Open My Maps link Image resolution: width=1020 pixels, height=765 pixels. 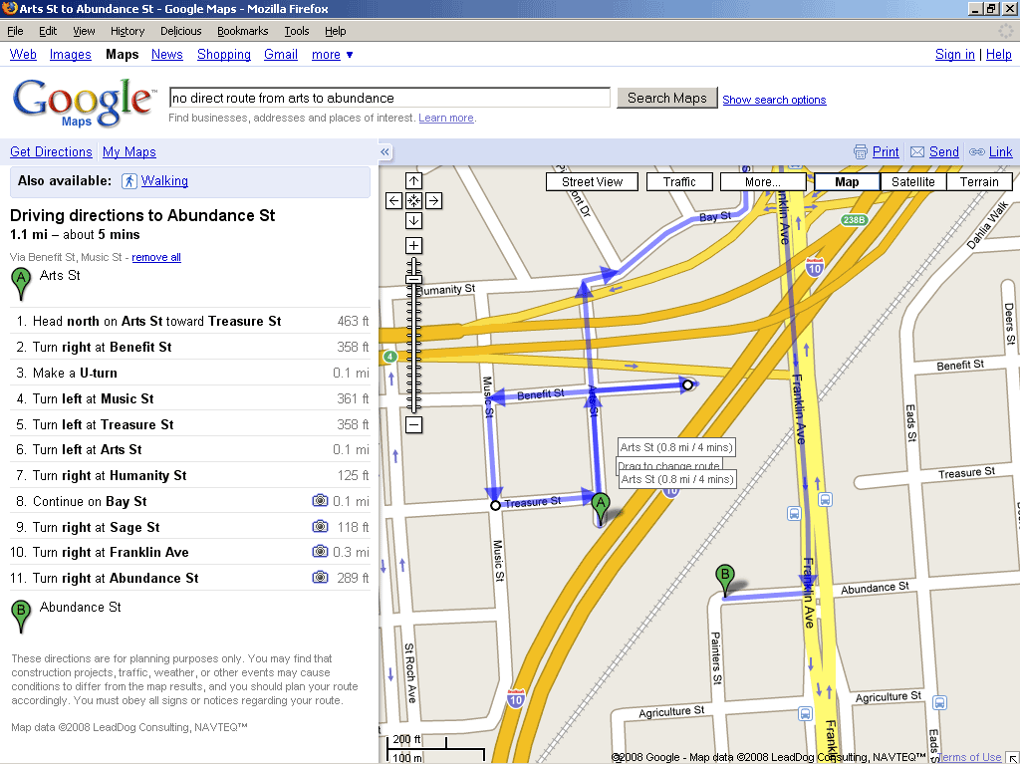[x=128, y=151]
